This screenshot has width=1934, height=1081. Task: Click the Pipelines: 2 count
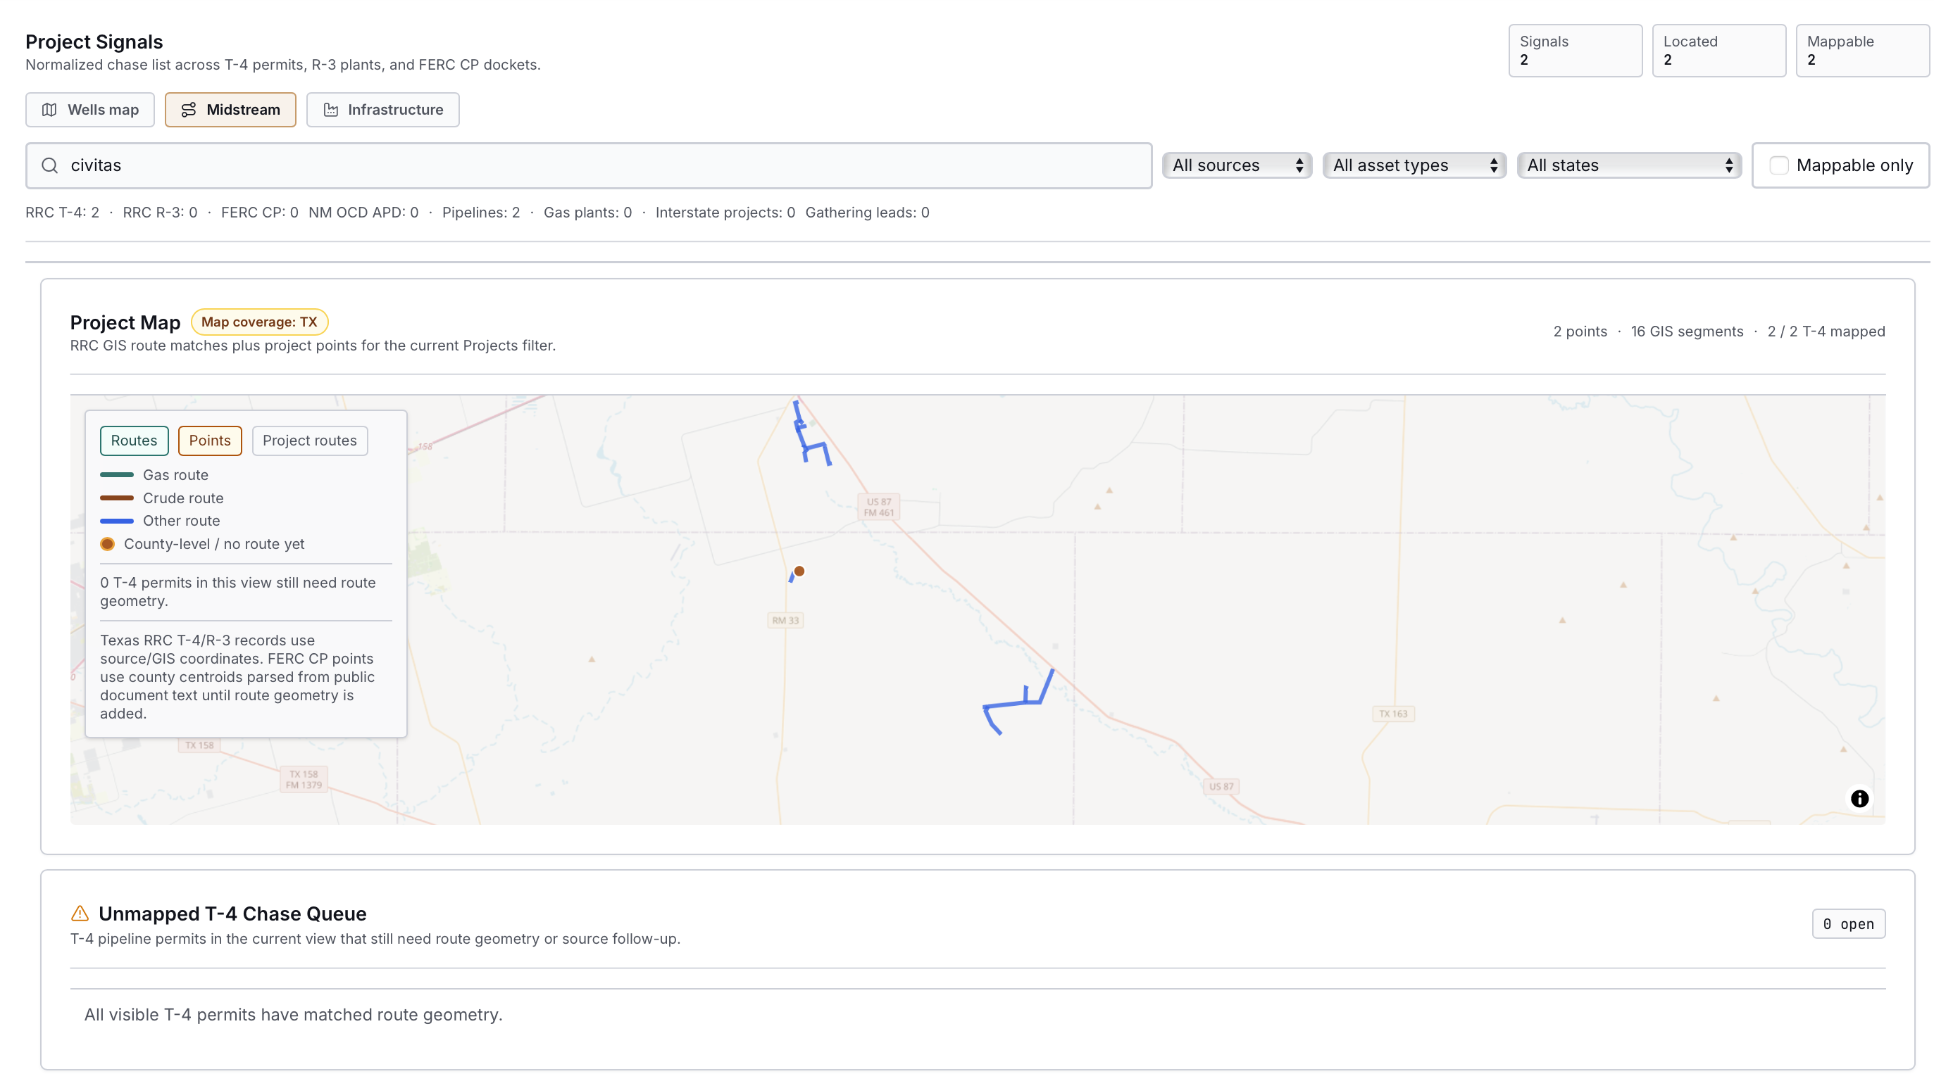[x=481, y=213]
